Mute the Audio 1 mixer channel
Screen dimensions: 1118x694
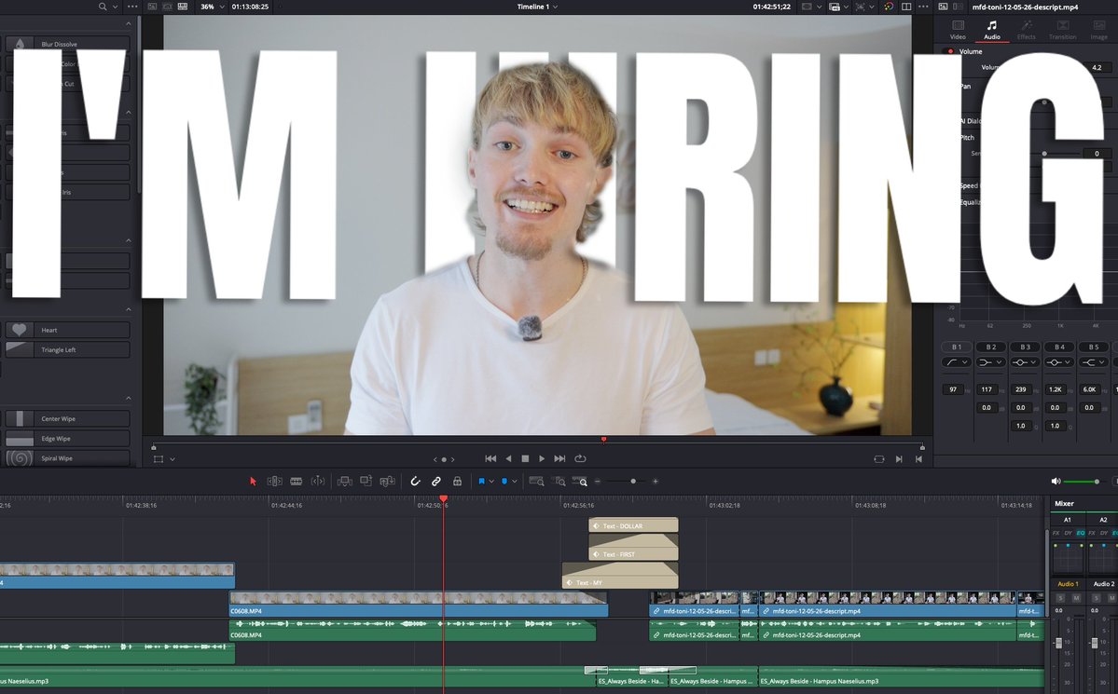(x=1077, y=598)
